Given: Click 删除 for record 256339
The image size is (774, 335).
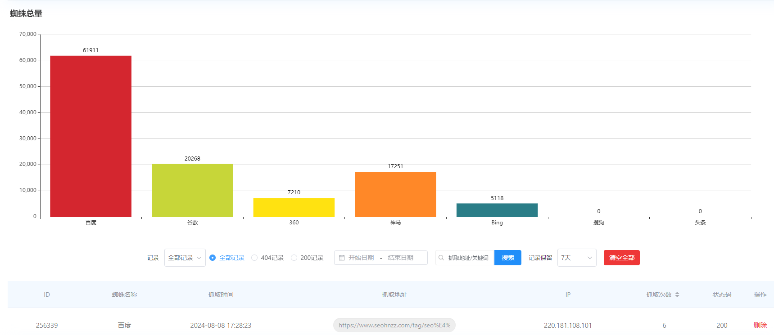Looking at the screenshot, I should [x=760, y=325].
